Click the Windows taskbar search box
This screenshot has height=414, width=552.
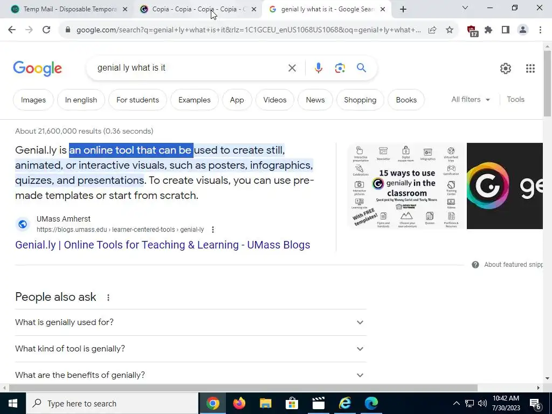point(112,403)
